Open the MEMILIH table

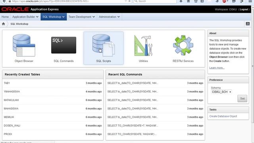click(x=9, y=117)
